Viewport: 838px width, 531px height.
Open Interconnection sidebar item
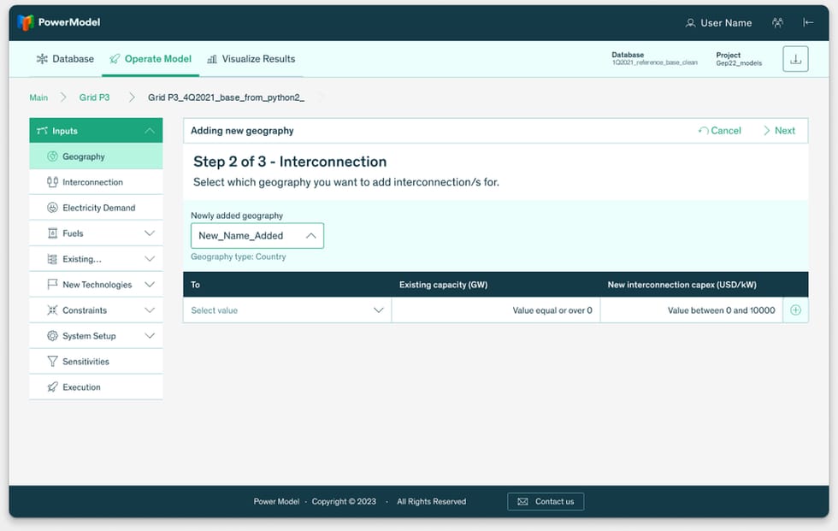(x=96, y=182)
